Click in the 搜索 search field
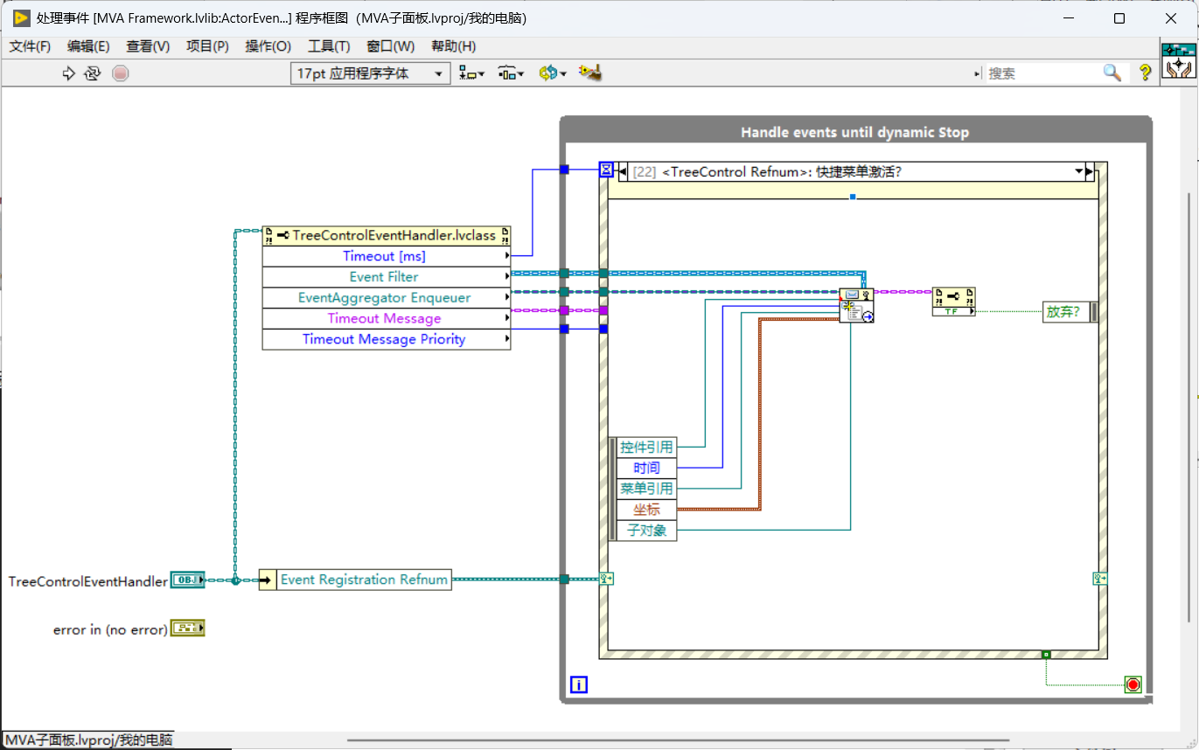The image size is (1199, 750). pos(1041,73)
